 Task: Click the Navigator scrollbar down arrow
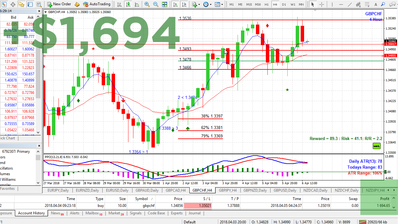coord(39,183)
